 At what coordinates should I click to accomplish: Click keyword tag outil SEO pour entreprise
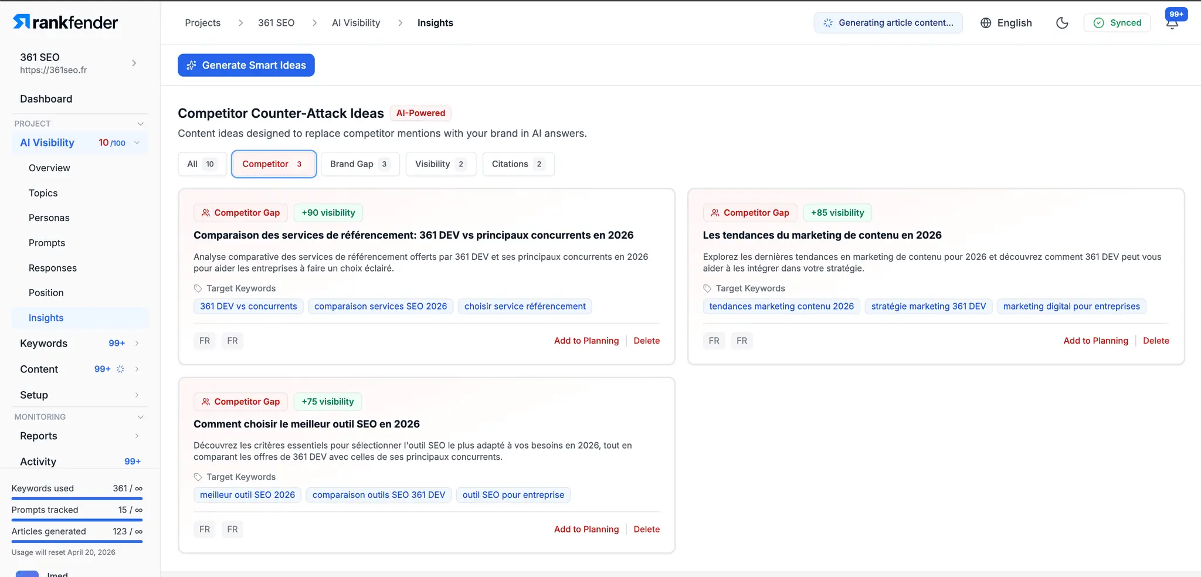(x=513, y=495)
